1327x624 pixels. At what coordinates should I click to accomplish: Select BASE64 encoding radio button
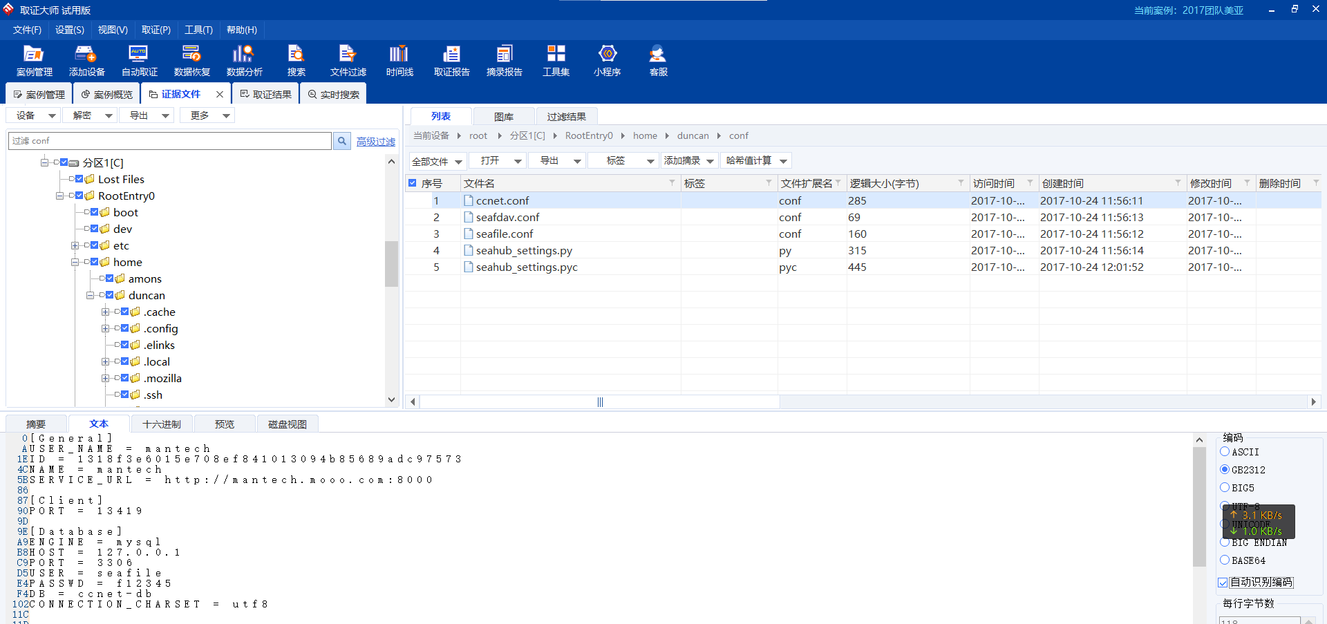(1225, 560)
